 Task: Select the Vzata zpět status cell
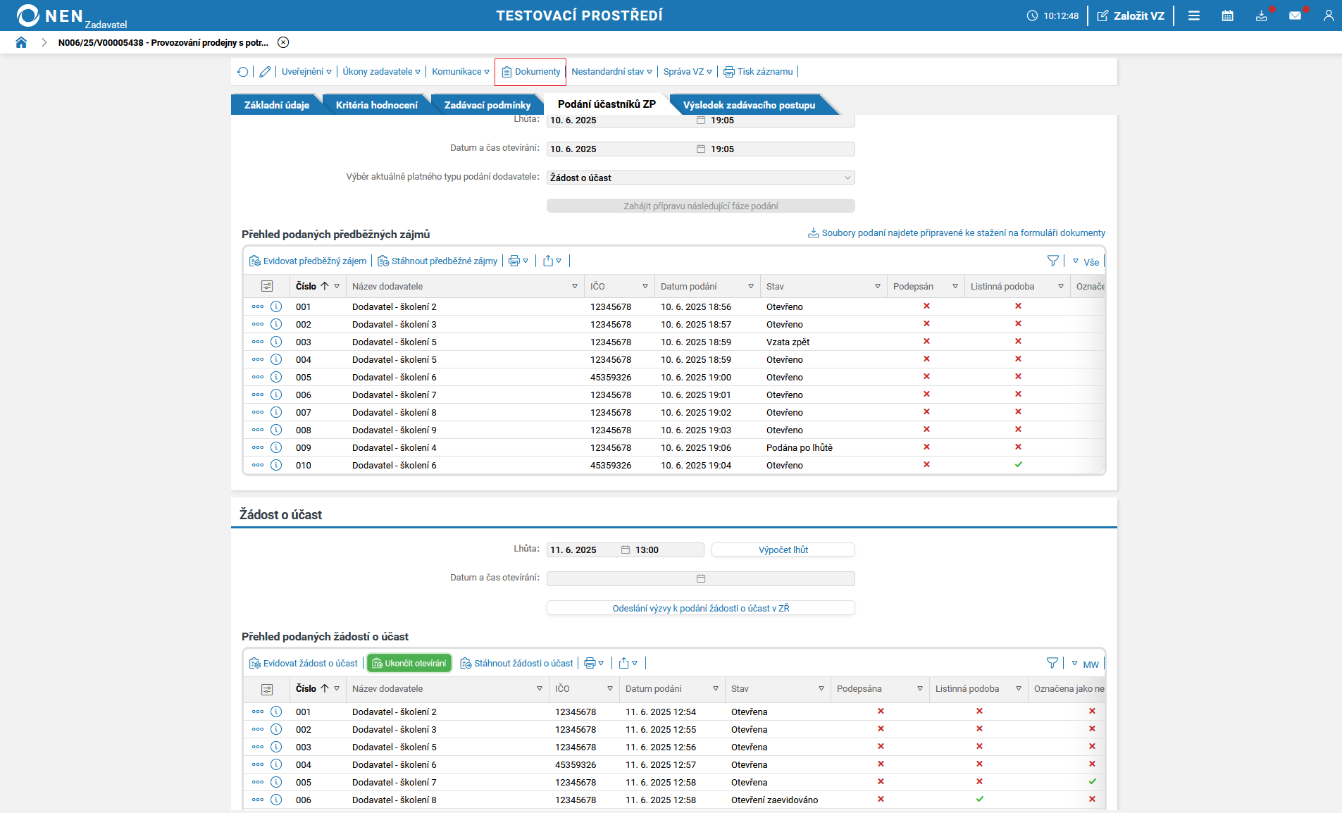pos(788,342)
